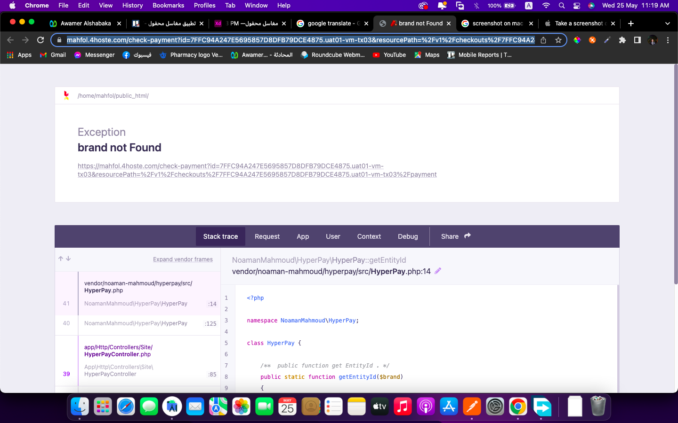Click the Share arrow icon

coord(467,236)
